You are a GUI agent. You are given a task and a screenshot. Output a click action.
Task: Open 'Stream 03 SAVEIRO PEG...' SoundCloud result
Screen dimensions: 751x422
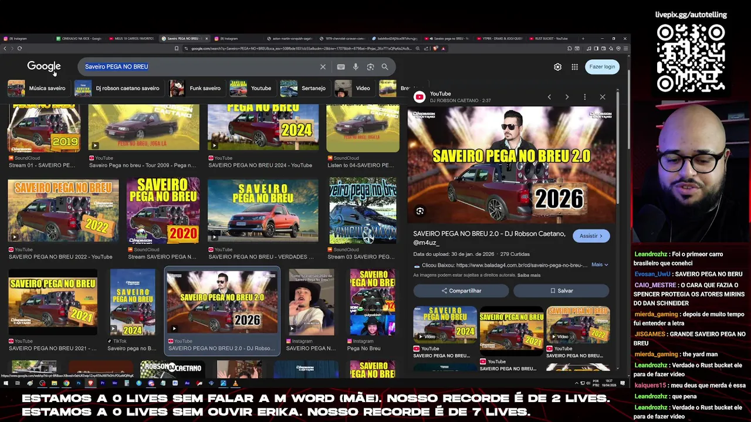click(x=363, y=211)
